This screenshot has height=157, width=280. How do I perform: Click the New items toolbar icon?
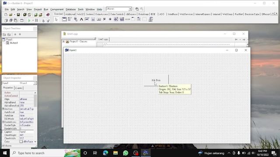click(x=6, y=15)
